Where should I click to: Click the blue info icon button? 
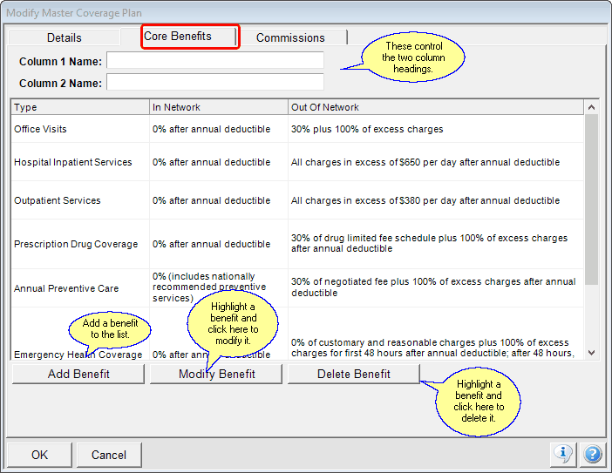(563, 454)
